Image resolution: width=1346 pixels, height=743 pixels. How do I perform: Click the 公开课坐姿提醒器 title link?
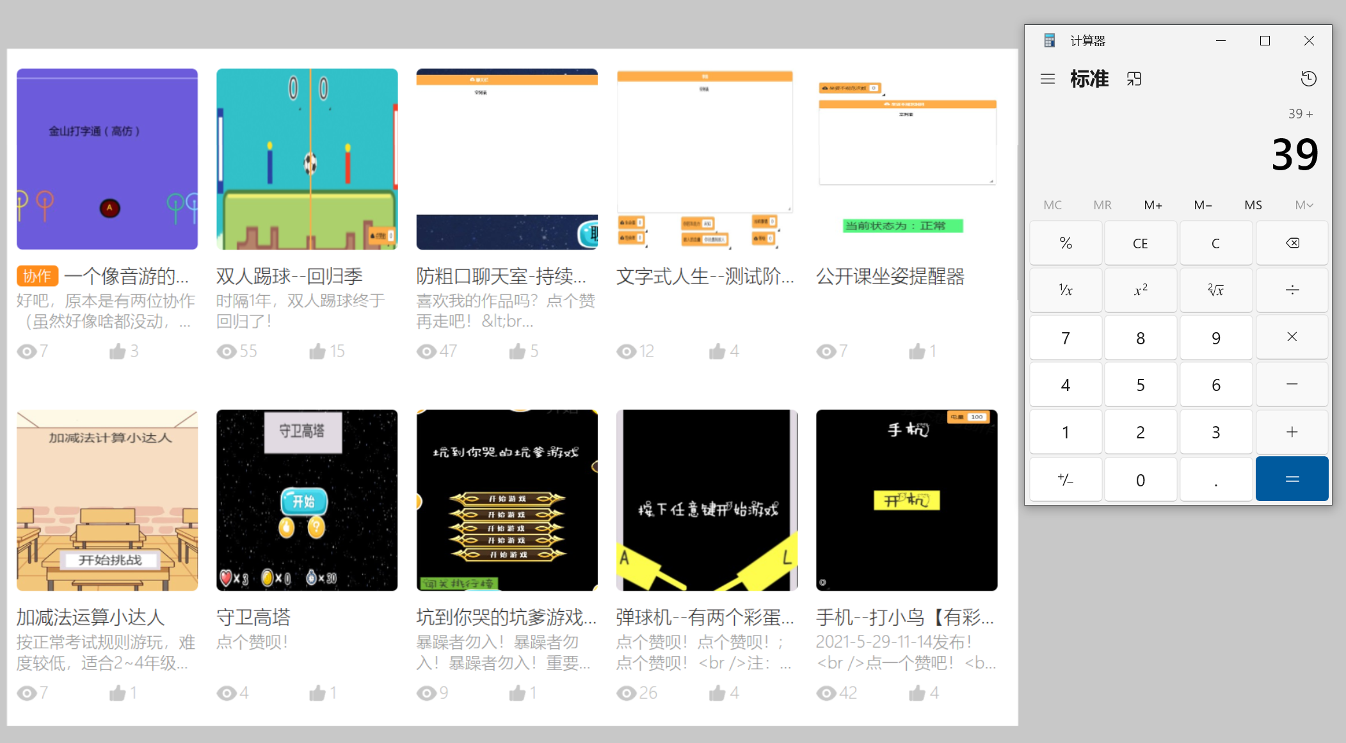click(890, 276)
